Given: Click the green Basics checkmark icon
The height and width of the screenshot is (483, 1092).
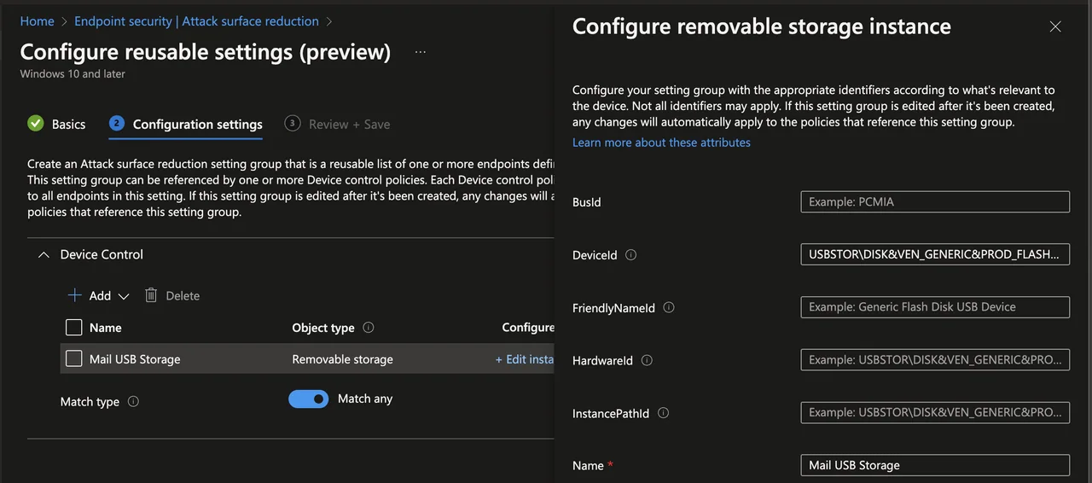Looking at the screenshot, I should click(36, 124).
